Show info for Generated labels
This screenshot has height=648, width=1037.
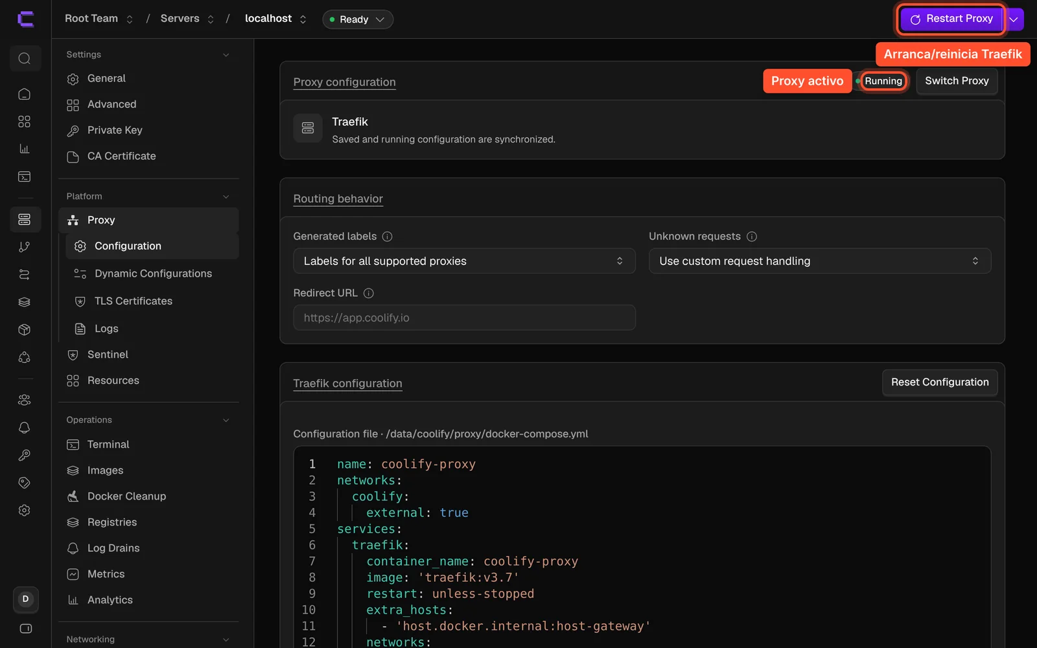(x=388, y=237)
